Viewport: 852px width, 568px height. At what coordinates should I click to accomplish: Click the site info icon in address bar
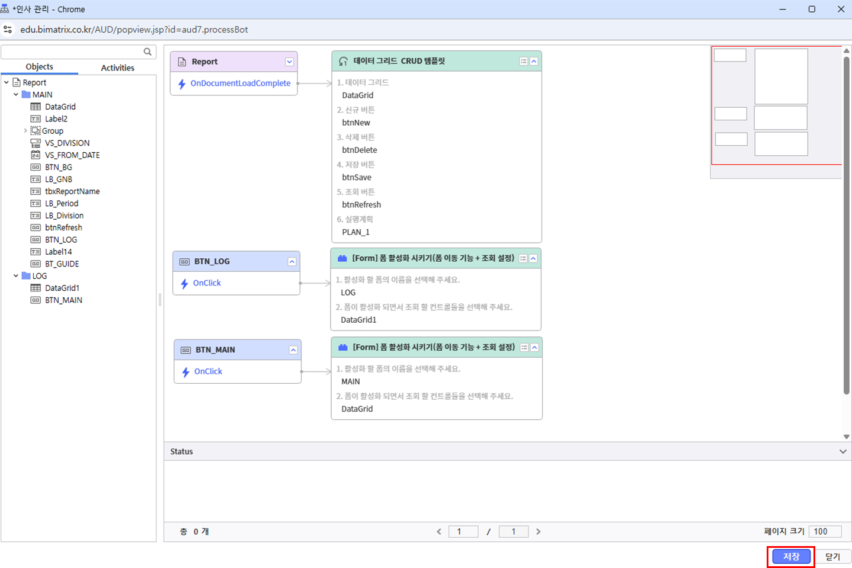(8, 30)
